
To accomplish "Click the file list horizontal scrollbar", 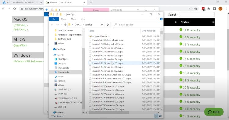I will tap(109, 112).
